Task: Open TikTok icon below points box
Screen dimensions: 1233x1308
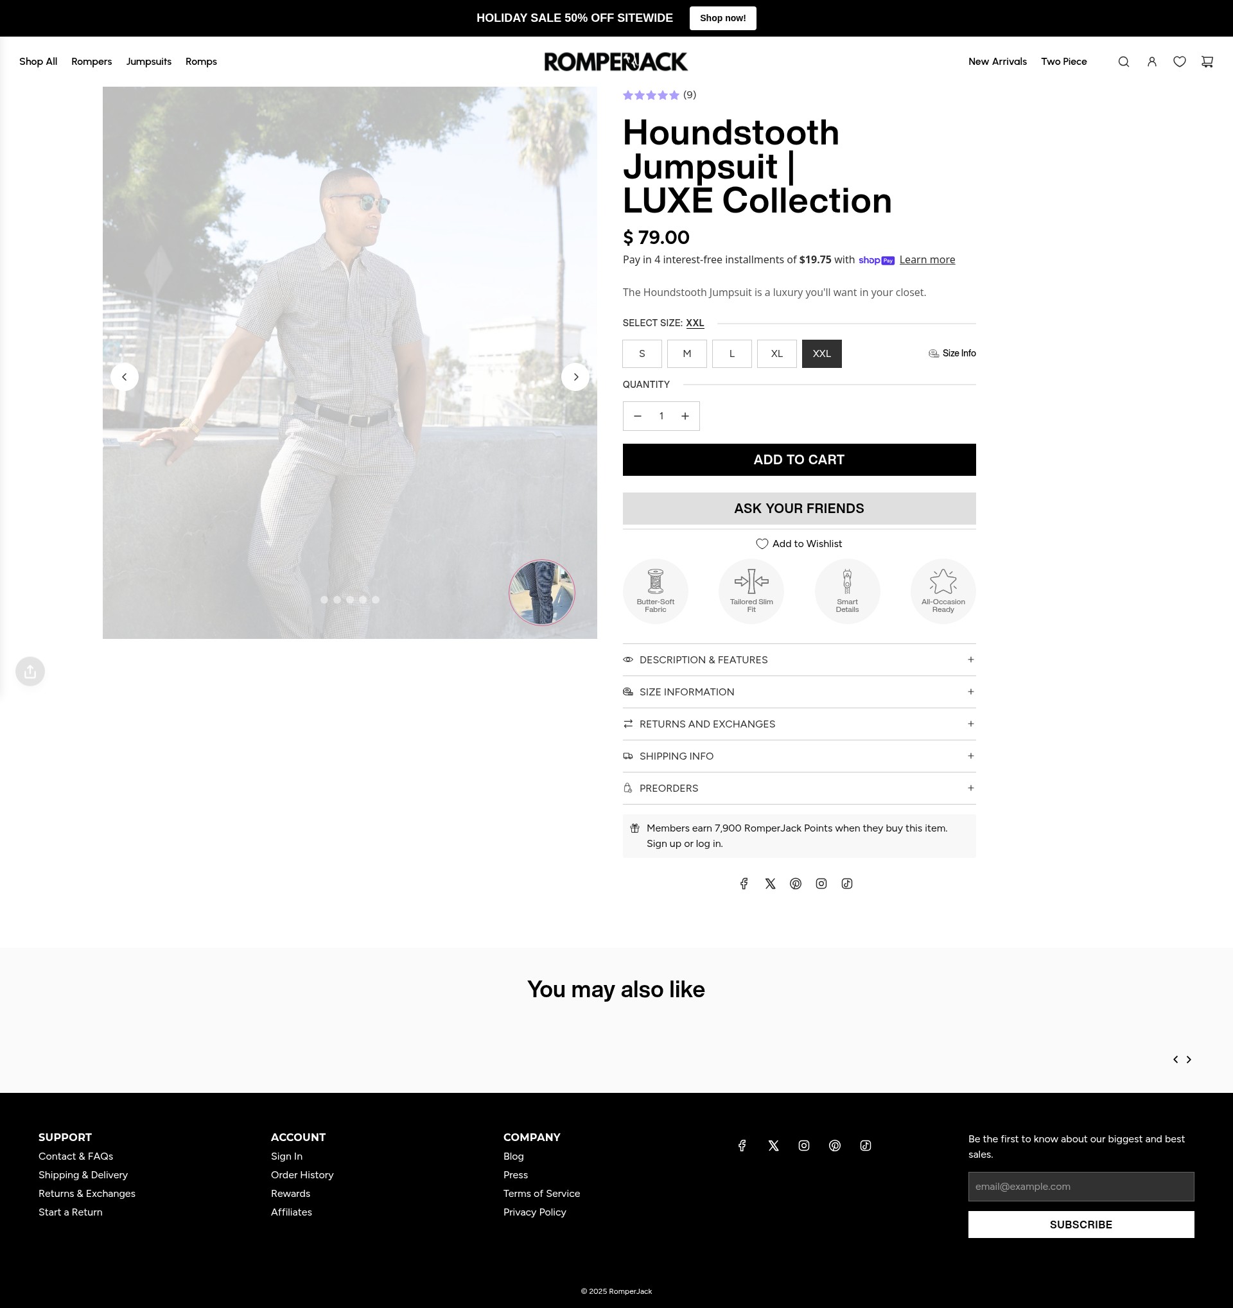Action: (x=847, y=884)
